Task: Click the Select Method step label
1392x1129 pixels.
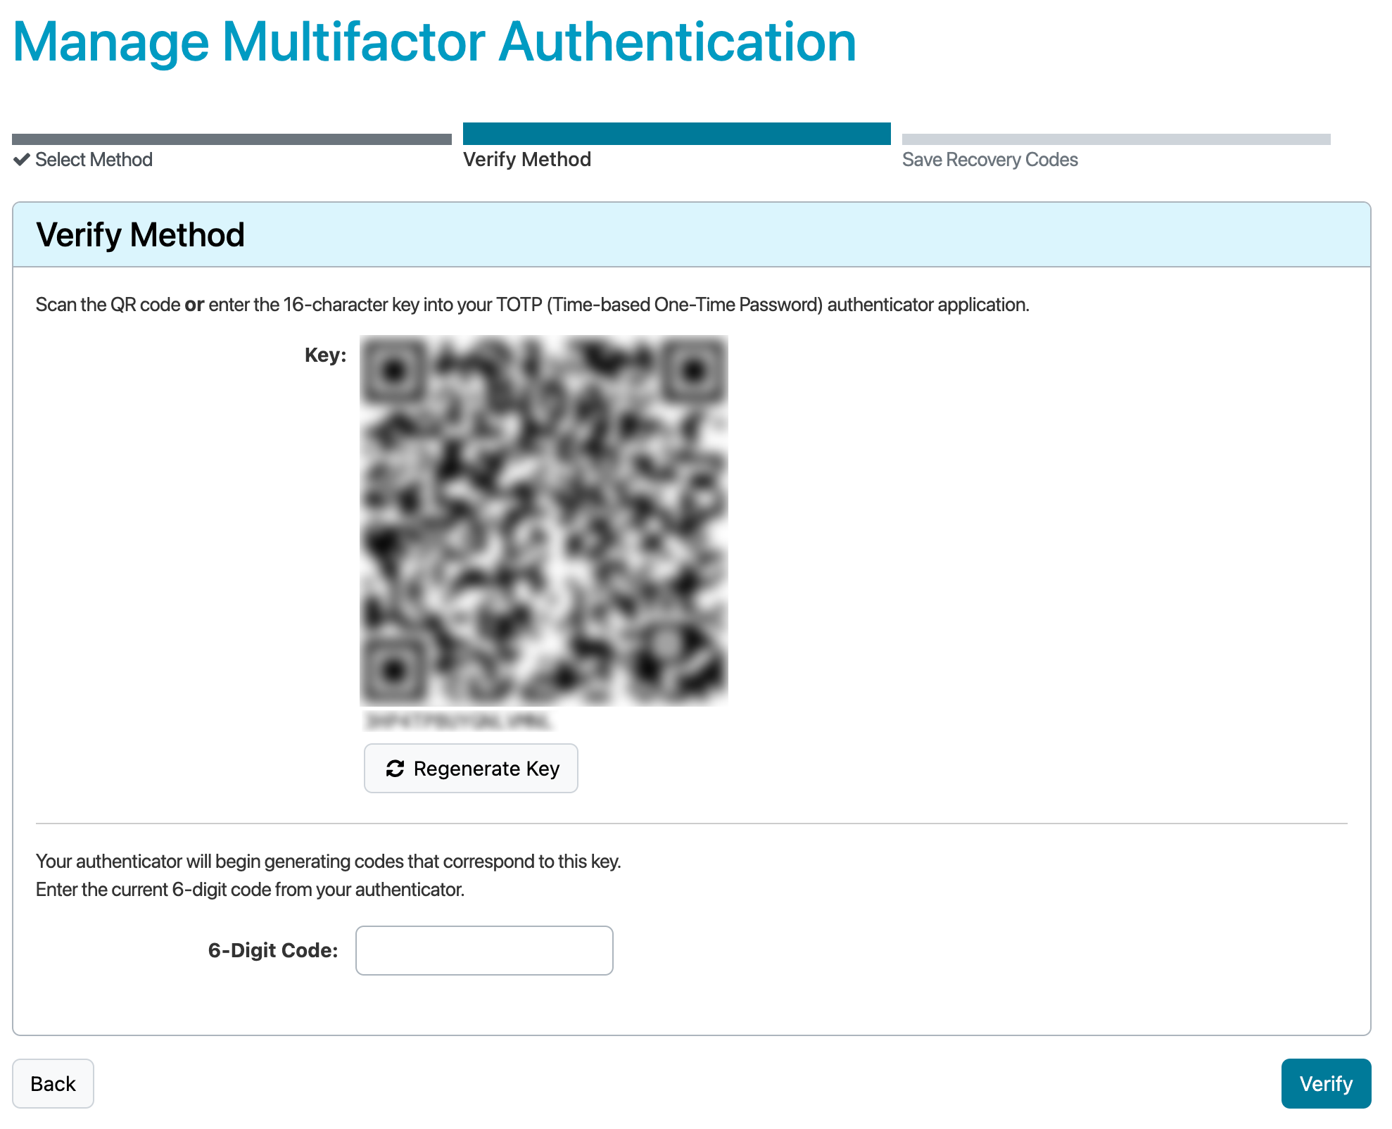Action: (94, 160)
